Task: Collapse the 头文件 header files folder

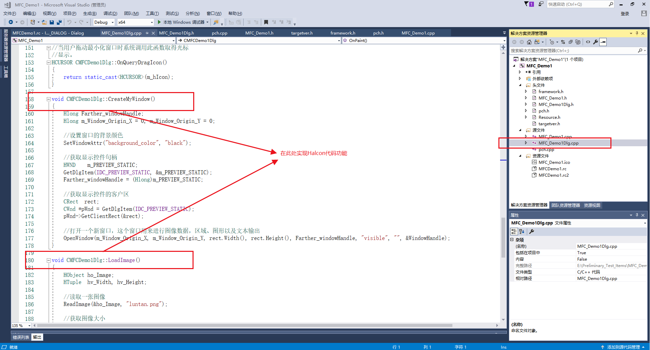Action: pyautogui.click(x=520, y=85)
